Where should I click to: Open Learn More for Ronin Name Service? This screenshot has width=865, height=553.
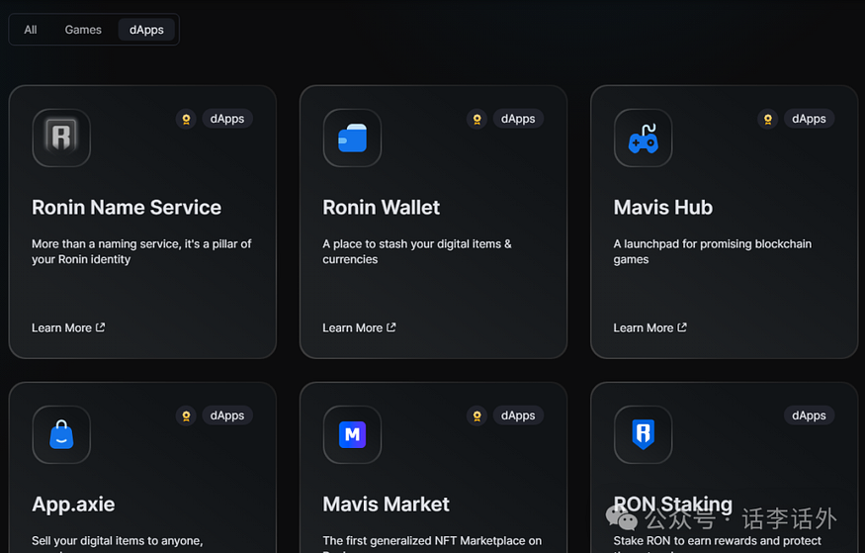point(68,327)
